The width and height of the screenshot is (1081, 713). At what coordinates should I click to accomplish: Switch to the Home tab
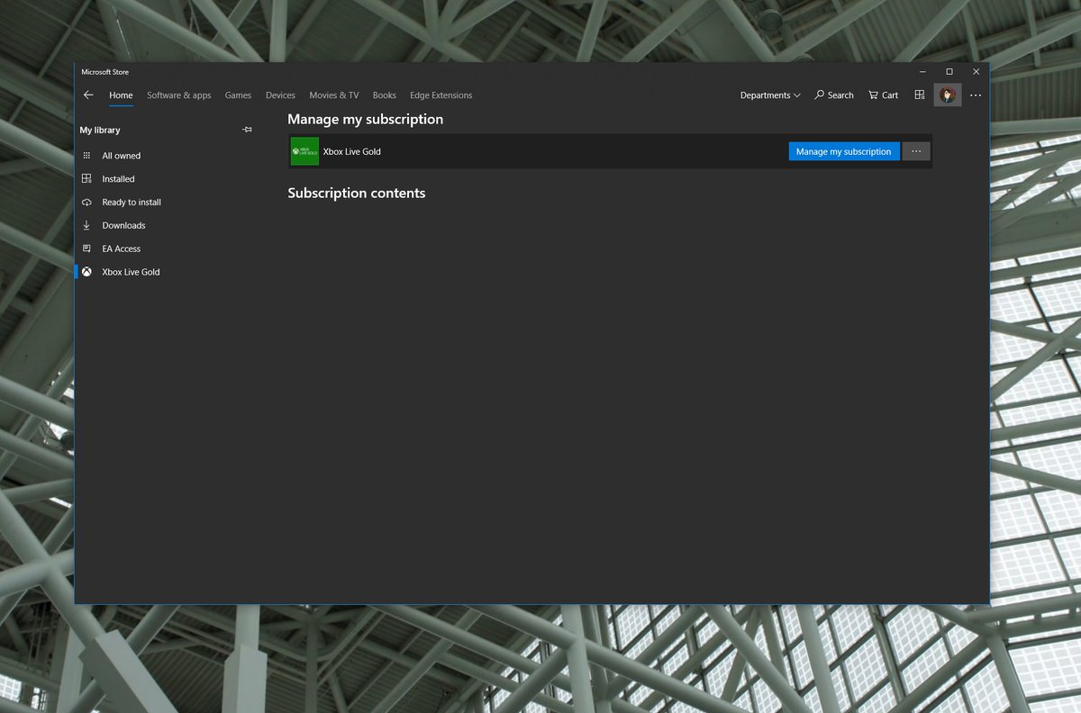121,95
